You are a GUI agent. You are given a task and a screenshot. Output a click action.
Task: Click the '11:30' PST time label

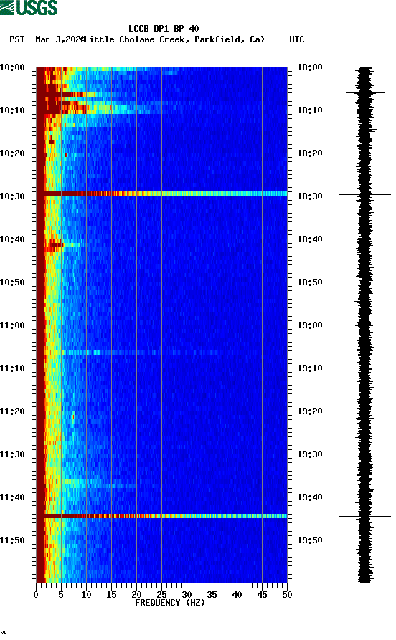click(12, 454)
